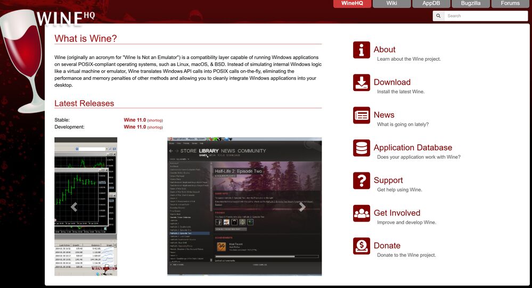532x288 pixels.
Task: Open the Donate link heading
Action: 387,245
